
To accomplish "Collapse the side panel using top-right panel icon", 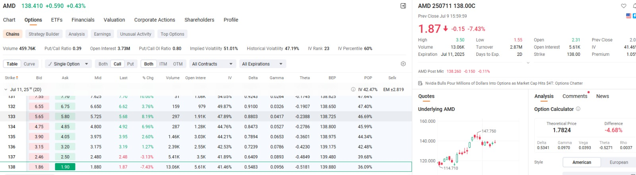I will [403, 6].
